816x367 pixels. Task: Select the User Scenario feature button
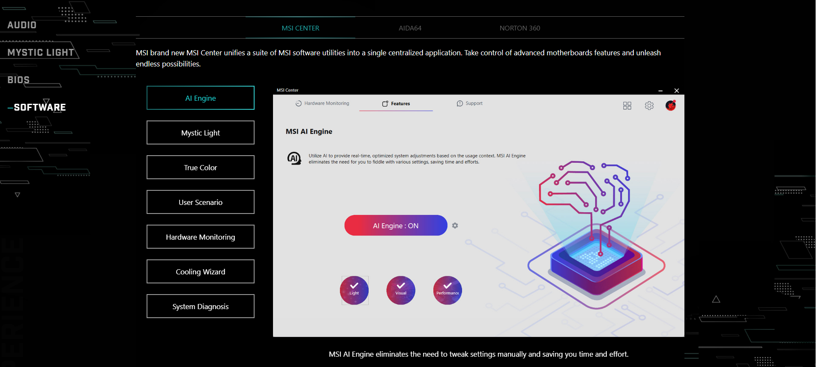[201, 202]
